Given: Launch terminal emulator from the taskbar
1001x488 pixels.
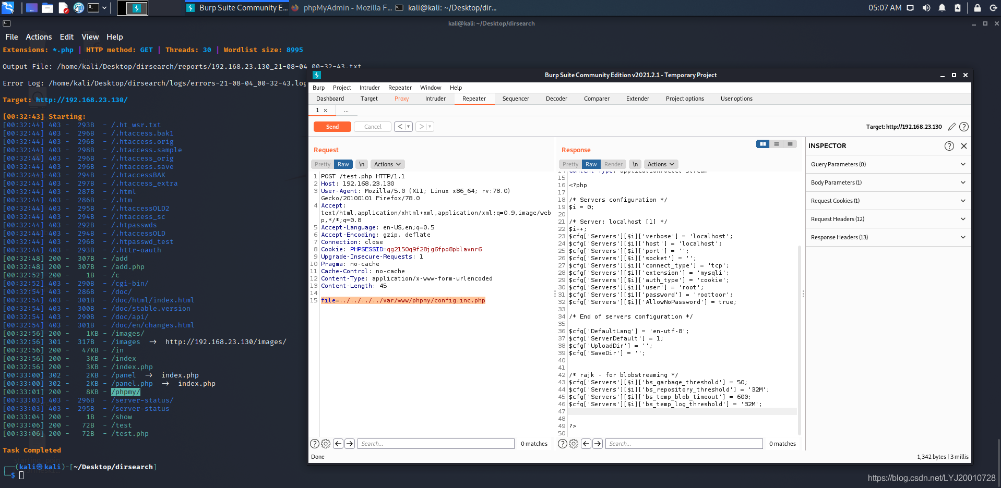Looking at the screenshot, I should pos(93,8).
